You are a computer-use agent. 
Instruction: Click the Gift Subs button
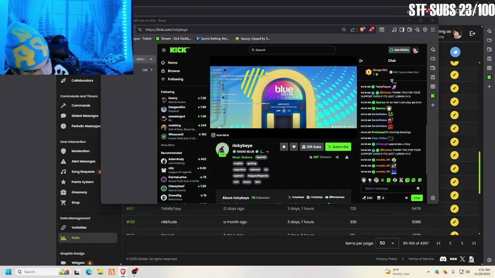click(312, 147)
